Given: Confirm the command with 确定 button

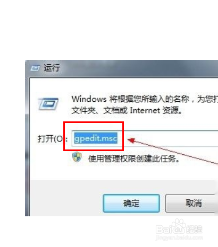Looking at the screenshot, I should 131,203.
